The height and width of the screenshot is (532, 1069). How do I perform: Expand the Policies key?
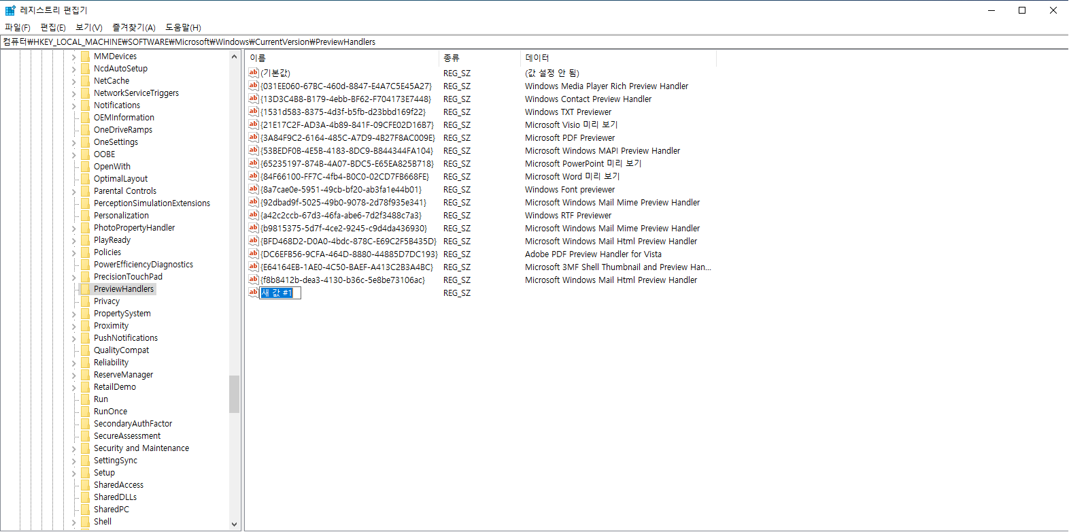pos(73,252)
